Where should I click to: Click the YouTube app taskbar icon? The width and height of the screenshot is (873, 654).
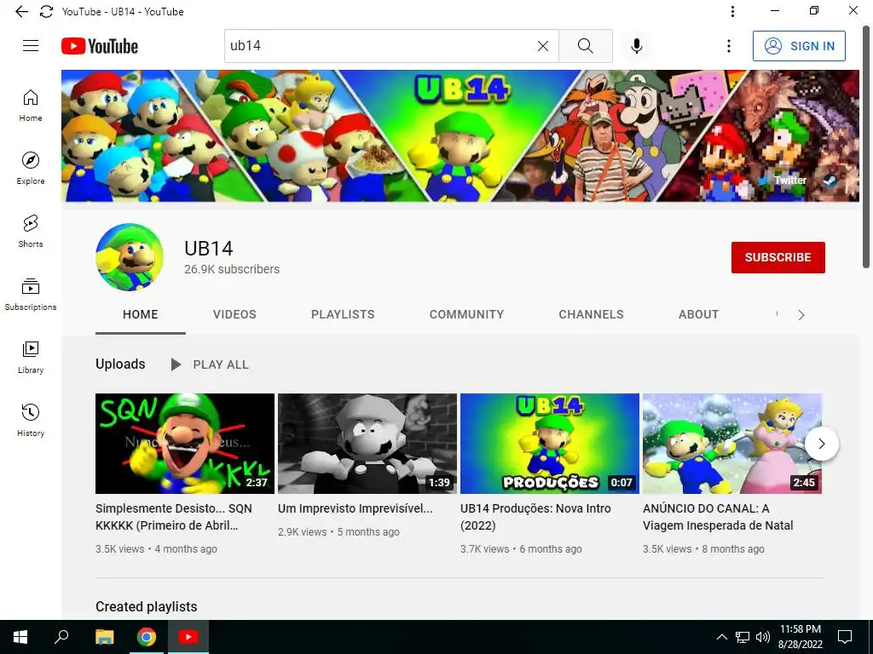[188, 637]
